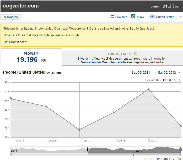The width and height of the screenshot is (183, 162).
Task: Select the 1y time range
Action: click(x=173, y=159)
